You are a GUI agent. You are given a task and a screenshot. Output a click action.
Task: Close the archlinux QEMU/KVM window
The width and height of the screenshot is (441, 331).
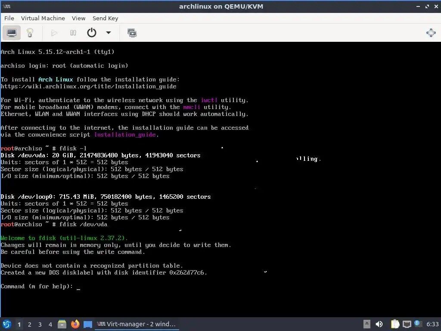coord(436,6)
